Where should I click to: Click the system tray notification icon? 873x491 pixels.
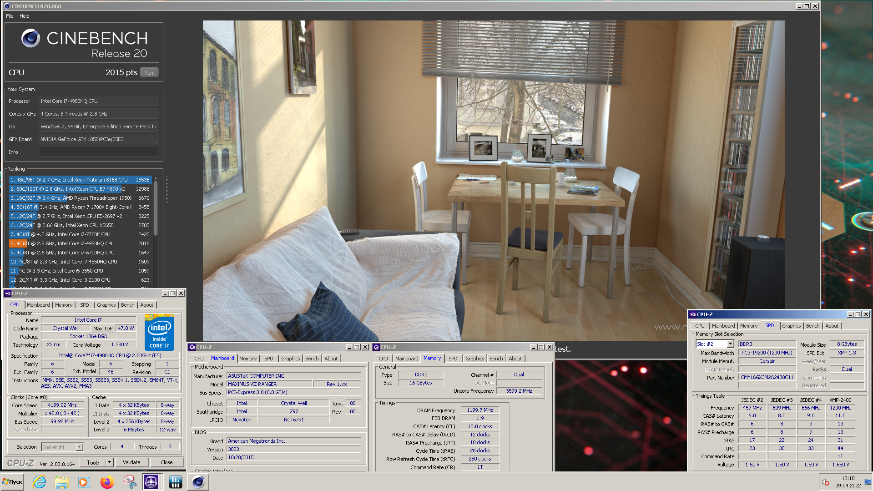point(826,482)
